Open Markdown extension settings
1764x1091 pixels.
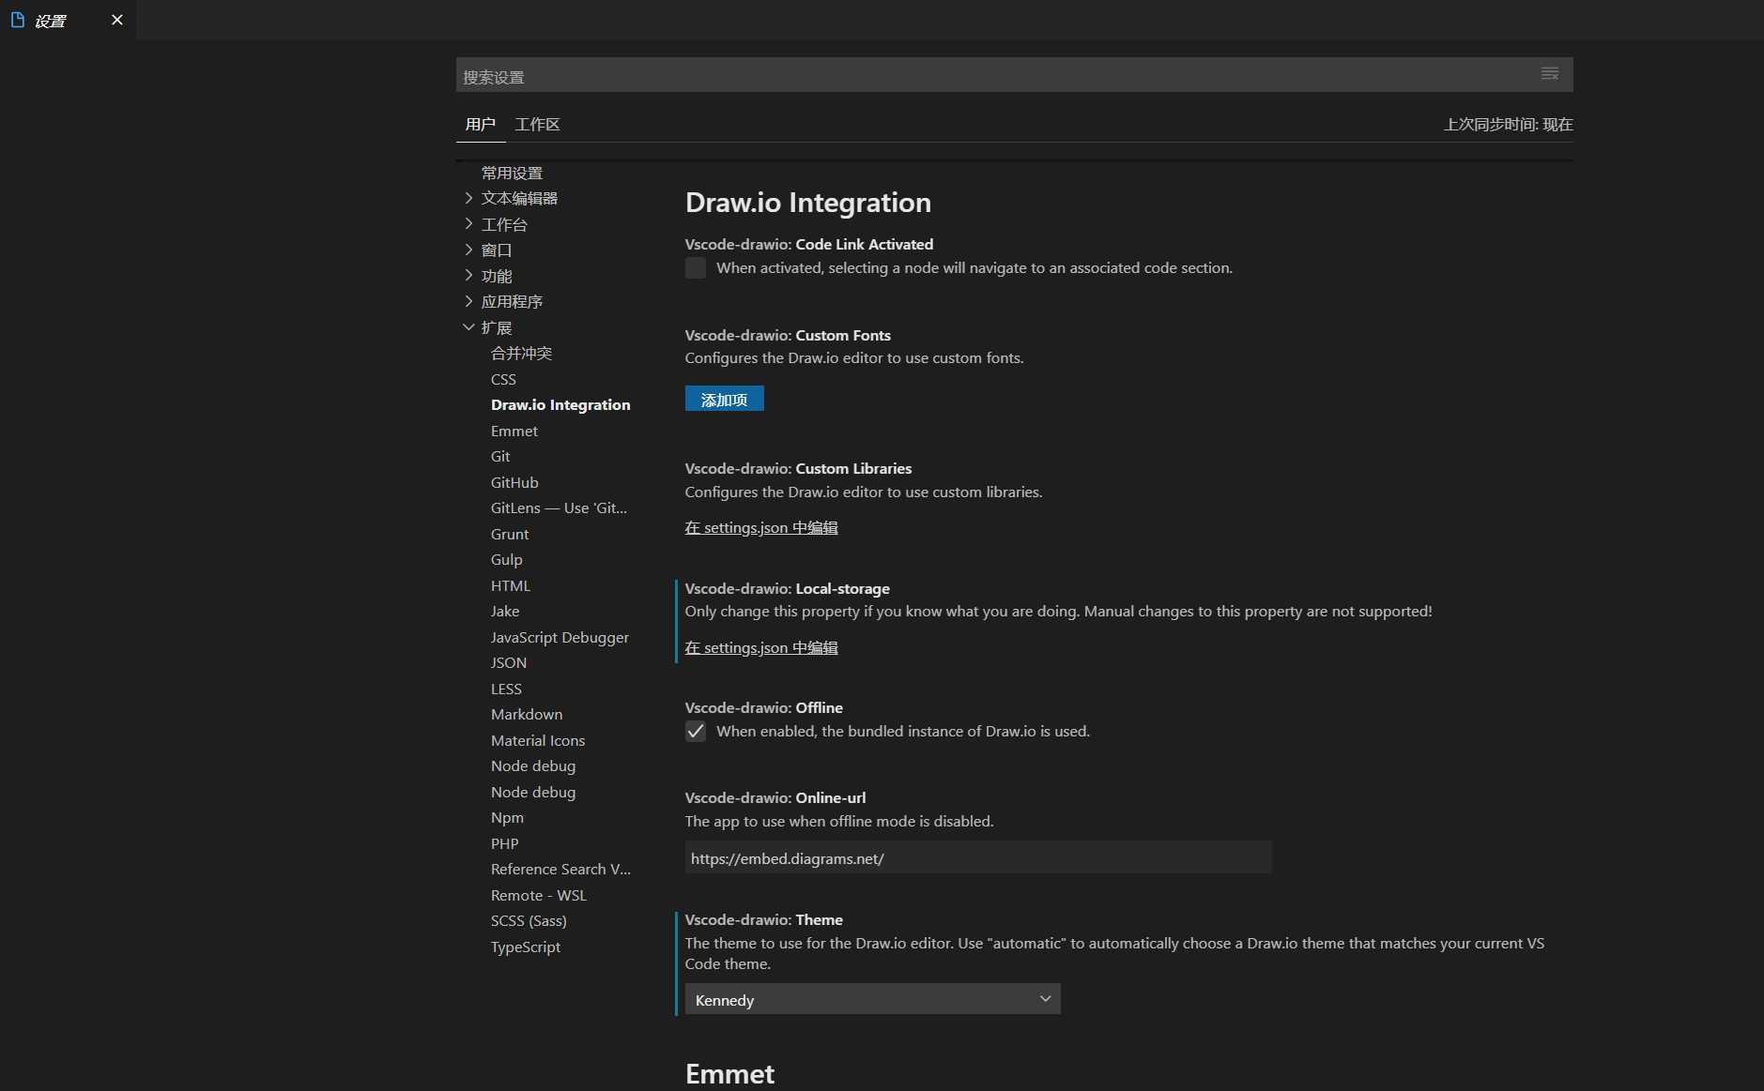click(x=527, y=714)
